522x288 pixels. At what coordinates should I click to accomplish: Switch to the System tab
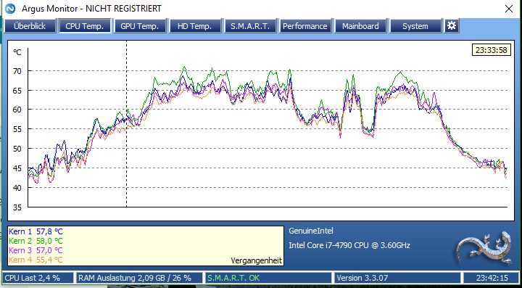(x=415, y=26)
